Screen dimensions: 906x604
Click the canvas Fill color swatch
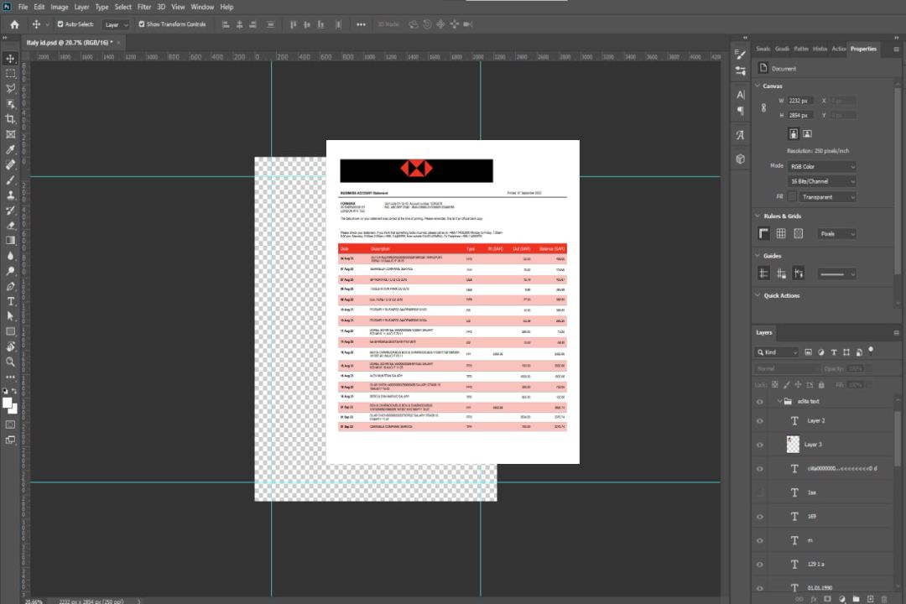click(x=792, y=197)
